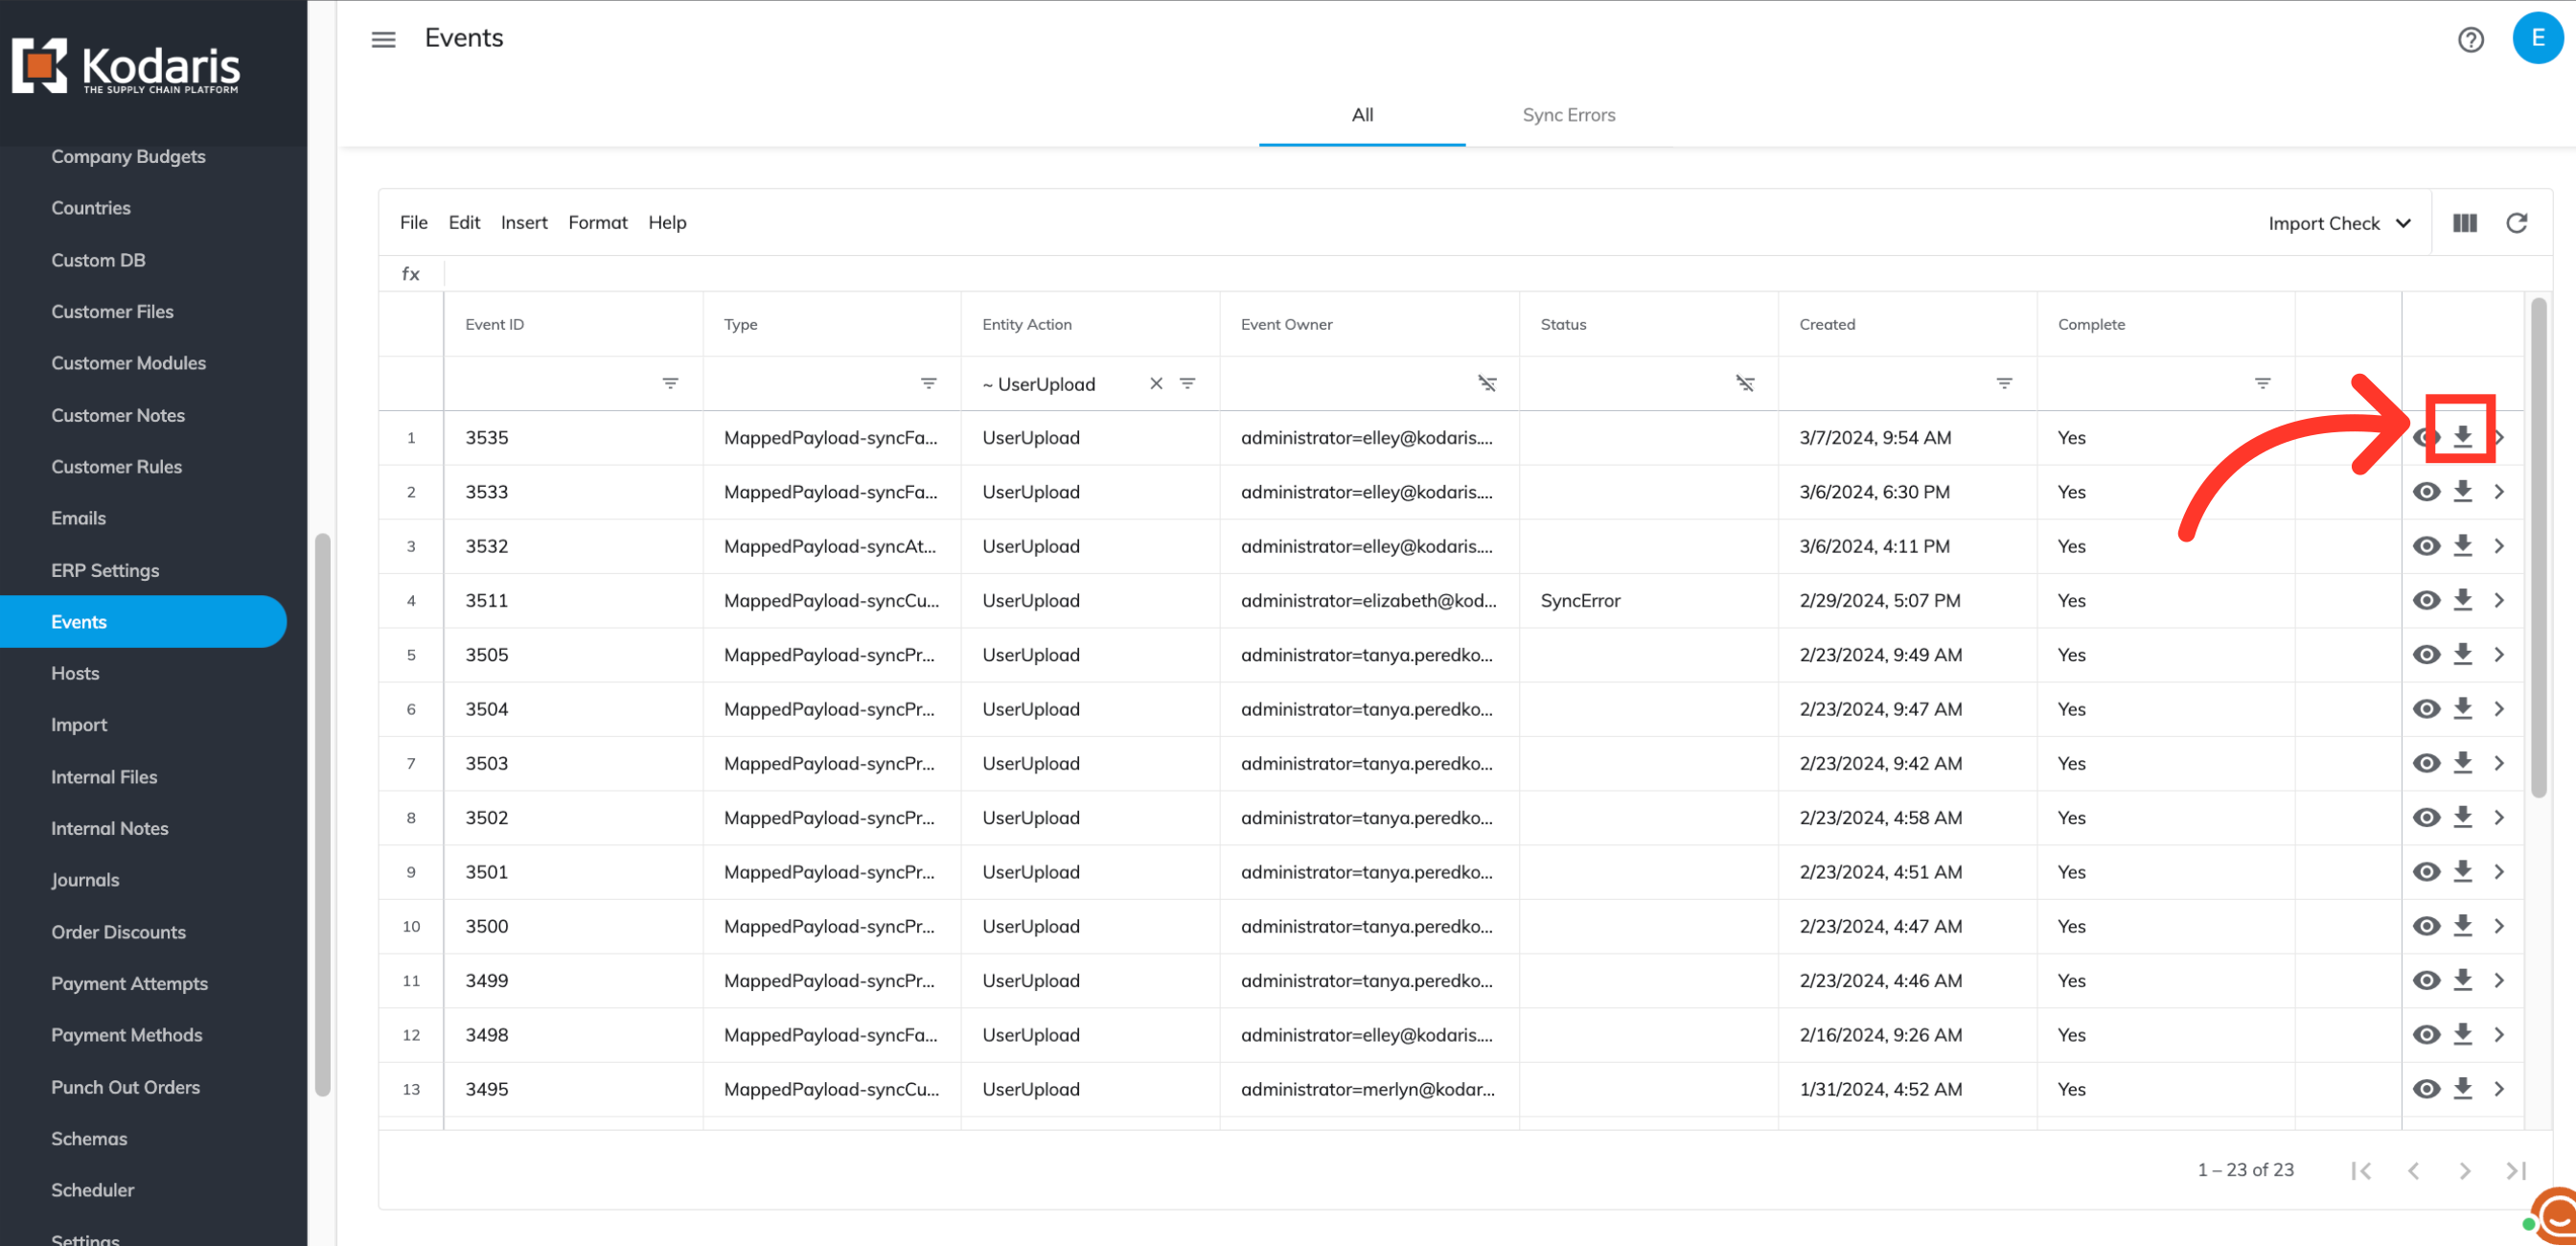The height and width of the screenshot is (1246, 2576).
Task: View event 3505 with eye icon
Action: (2426, 655)
